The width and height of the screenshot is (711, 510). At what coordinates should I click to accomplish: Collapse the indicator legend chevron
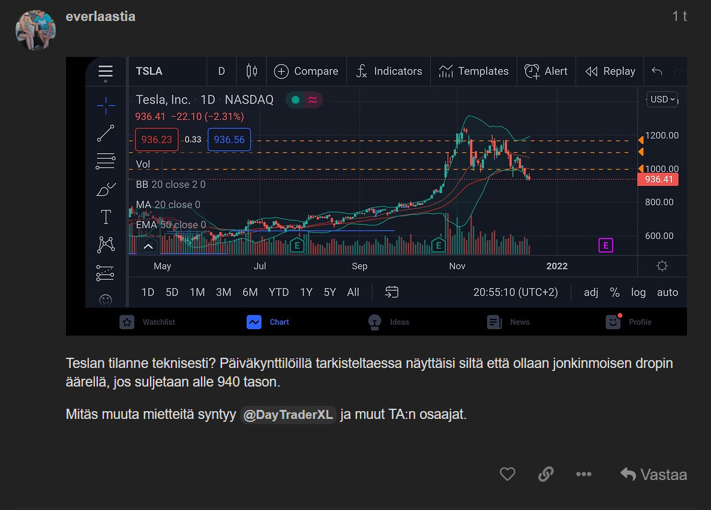[148, 246]
